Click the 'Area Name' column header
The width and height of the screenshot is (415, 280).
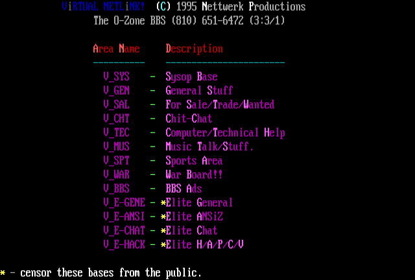click(x=117, y=49)
